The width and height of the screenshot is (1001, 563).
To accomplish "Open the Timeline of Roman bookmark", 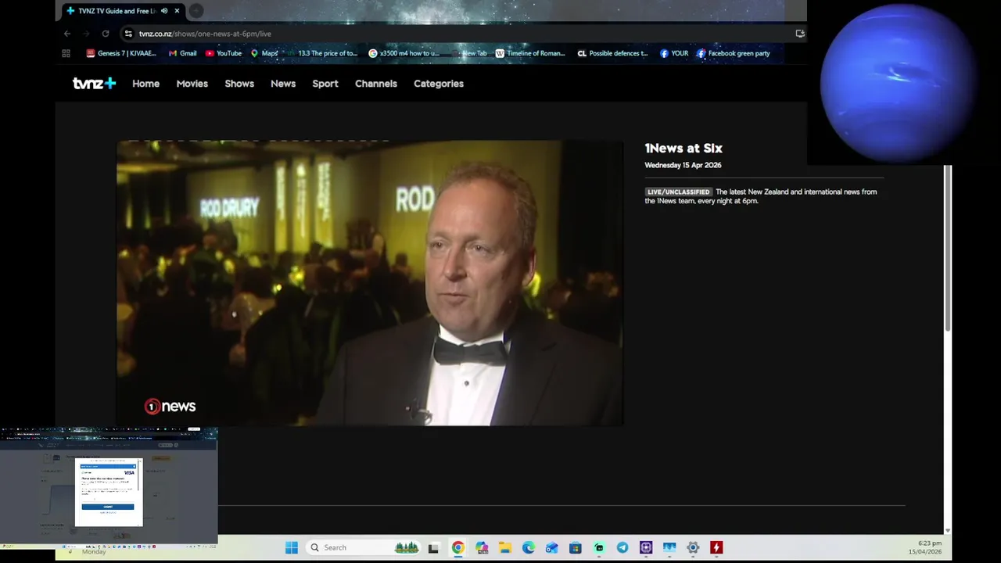I will tap(530, 53).
